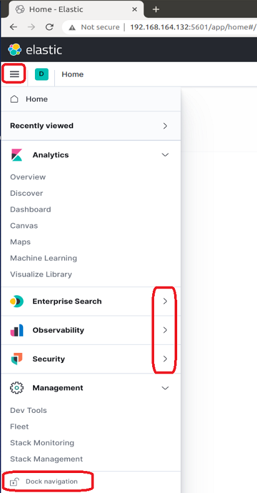Expand Recently viewed list
257x493 pixels.
[91, 126]
